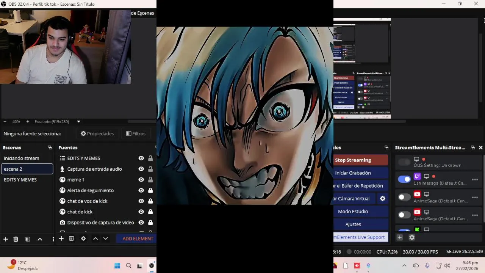
Task: Switch to EDITS Y MEMES scene
Action: click(x=27, y=180)
